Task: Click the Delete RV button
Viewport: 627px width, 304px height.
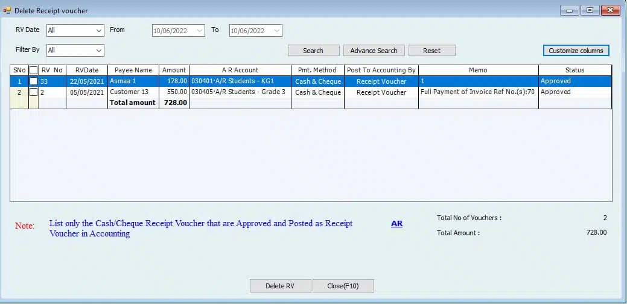Action: [x=280, y=286]
